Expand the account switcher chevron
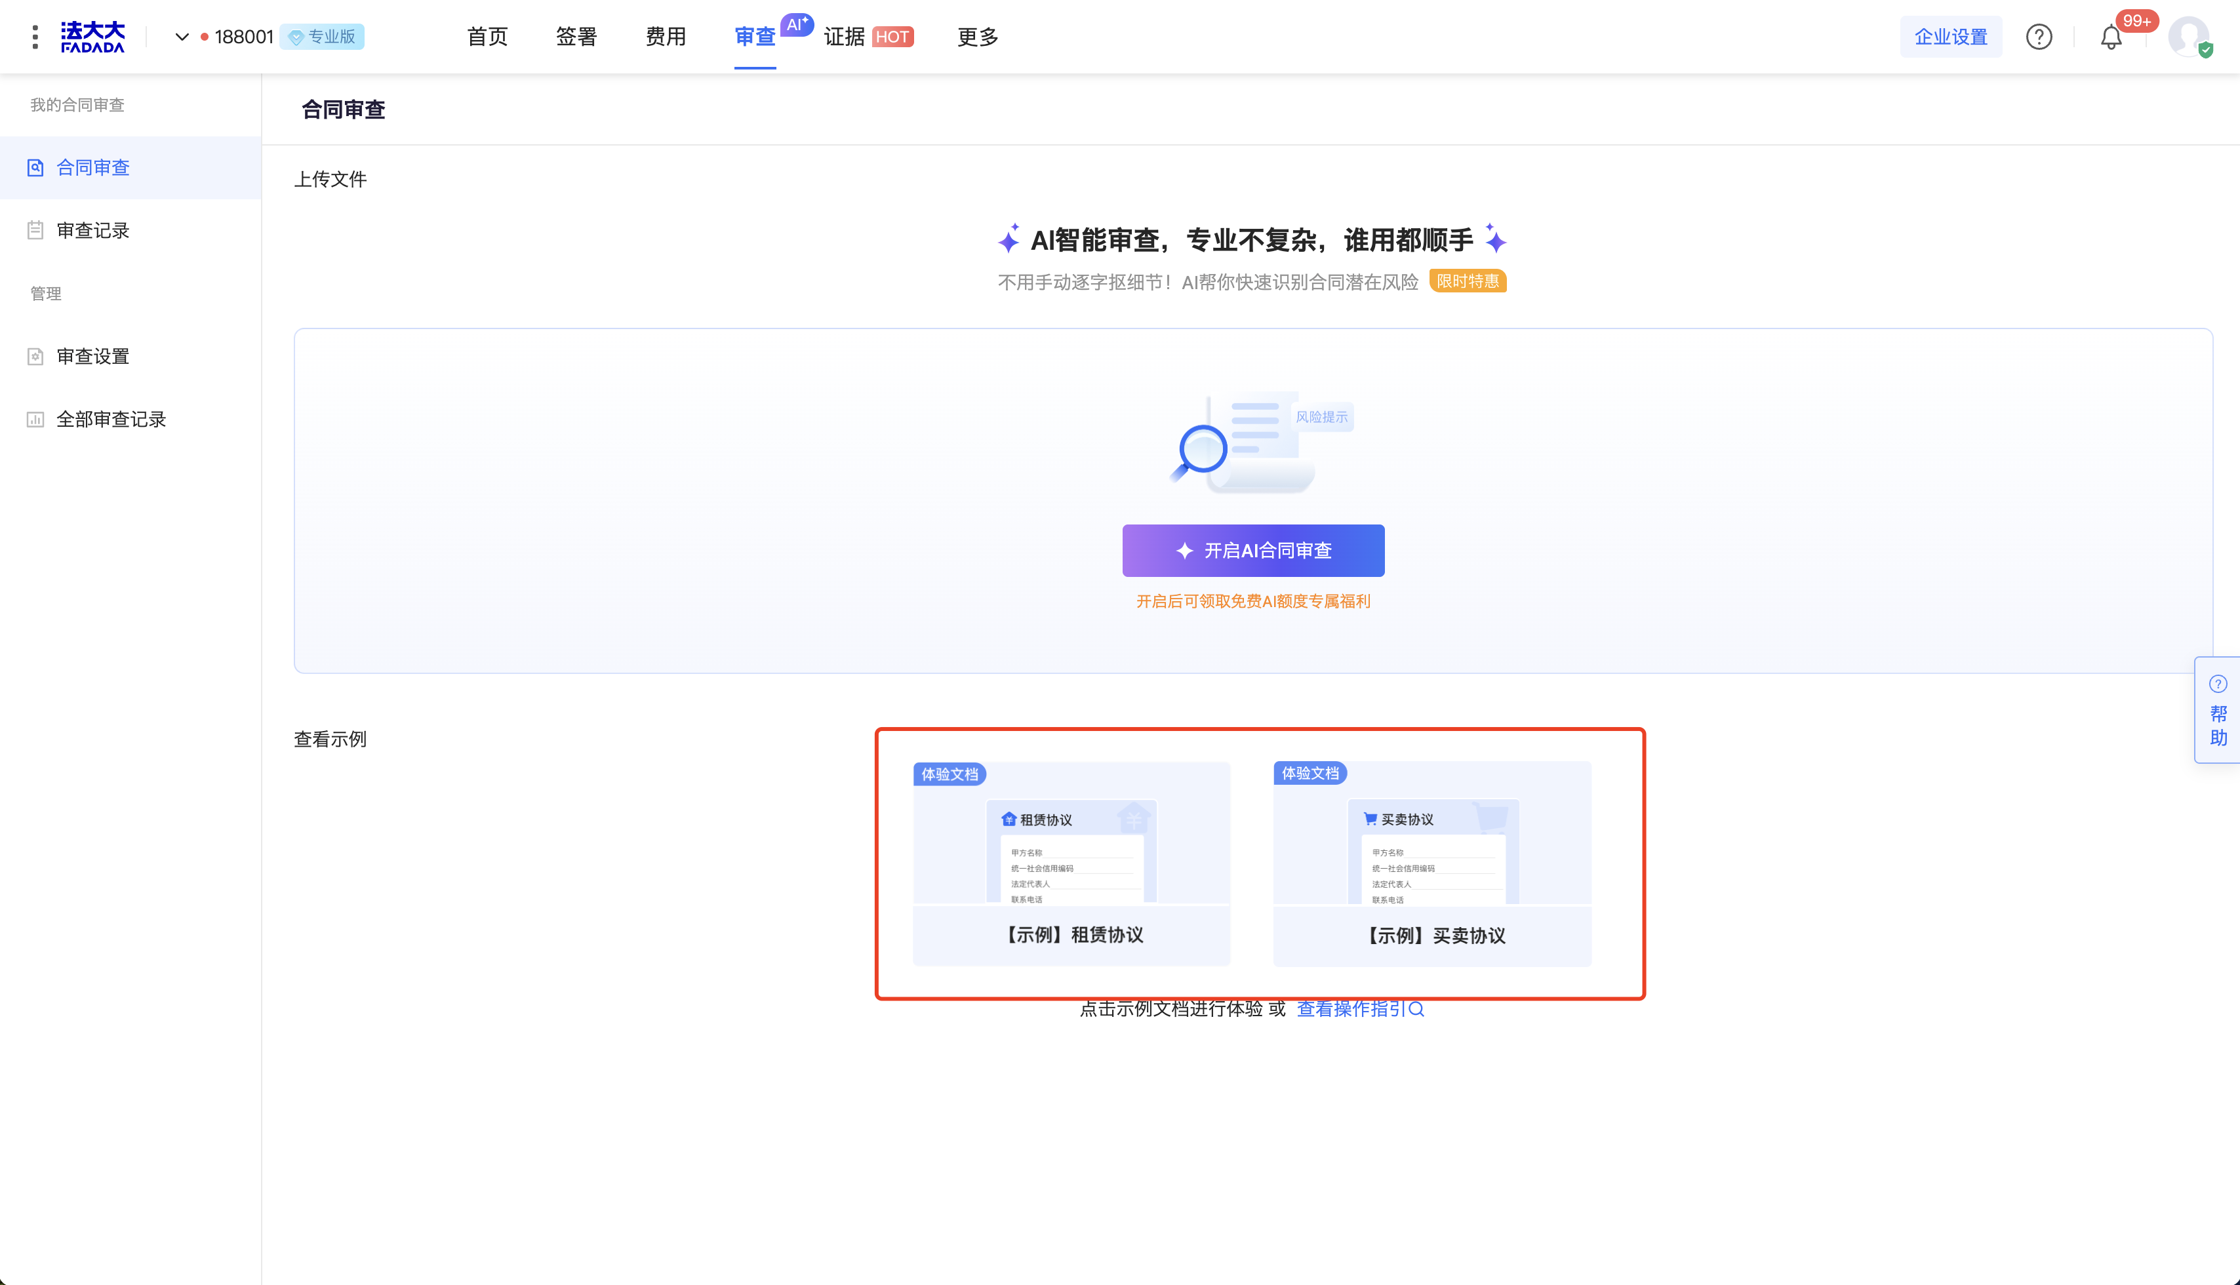This screenshot has height=1285, width=2240. click(x=182, y=36)
